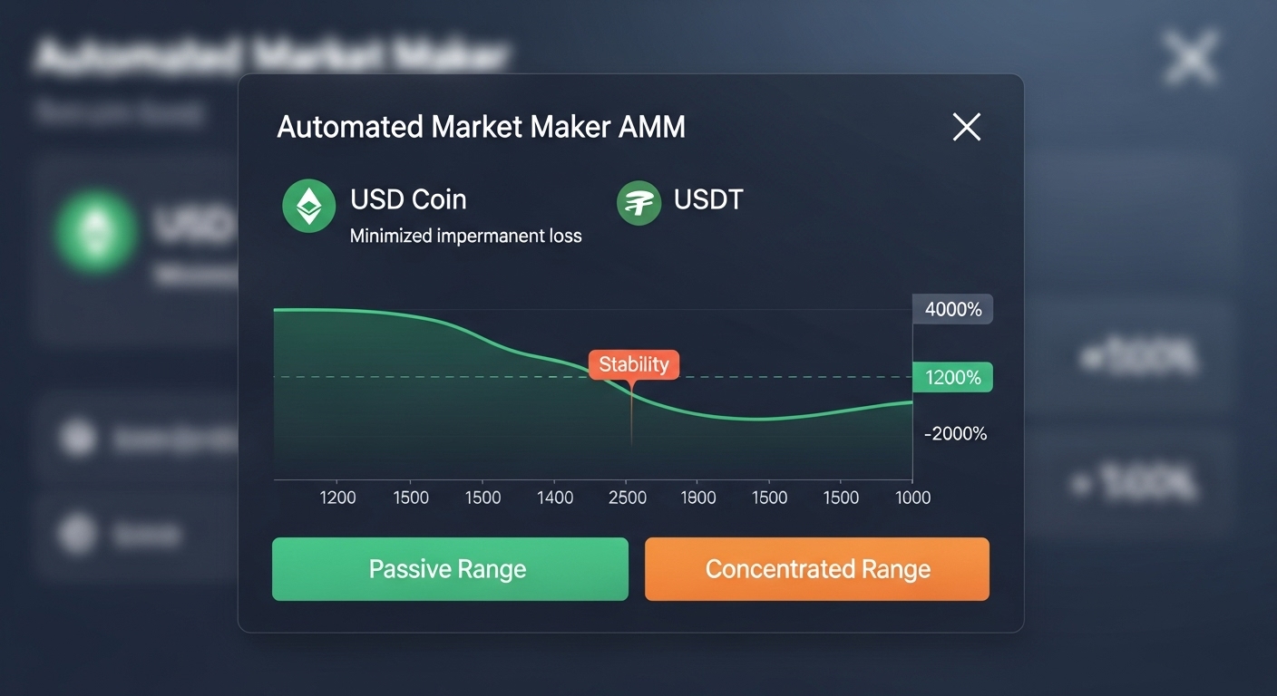Pick the 1800 x-axis tick label
This screenshot has height=696, width=1277.
click(697, 498)
